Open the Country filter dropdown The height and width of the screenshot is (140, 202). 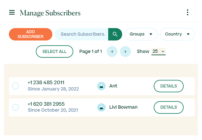[x=177, y=34]
